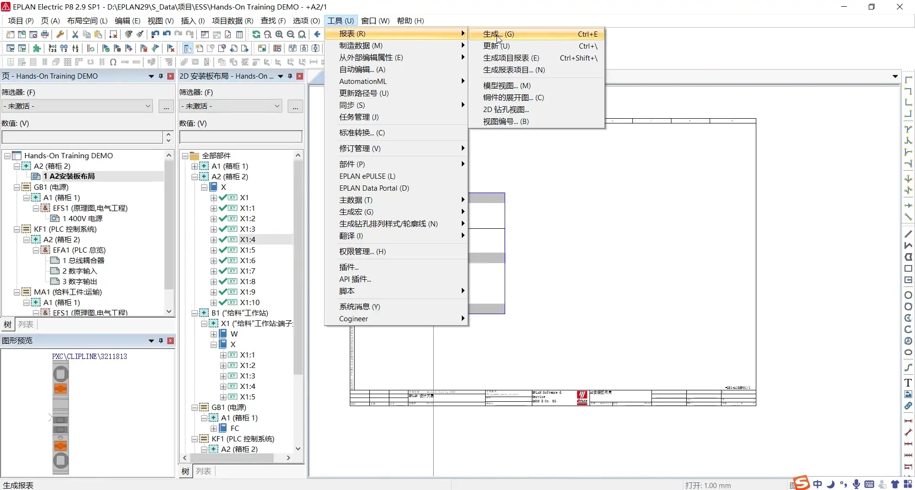Image resolution: width=915 pixels, height=490 pixels.
Task: Select the Text T tool
Action: pos(908,383)
